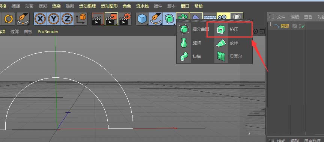
Task: Toggle 圆弧 visibility dots
Action: pyautogui.click(x=300, y=26)
